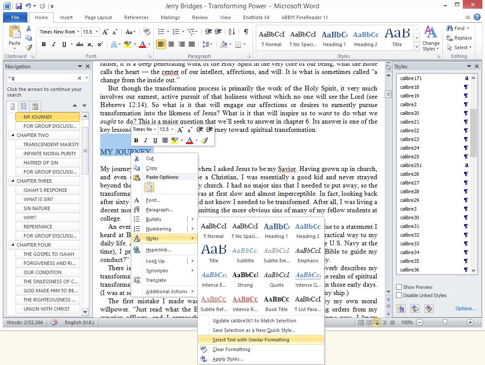The width and height of the screenshot is (485, 365).
Task: Click the Style Inspector icon in Styles pane
Action: click(x=414, y=308)
